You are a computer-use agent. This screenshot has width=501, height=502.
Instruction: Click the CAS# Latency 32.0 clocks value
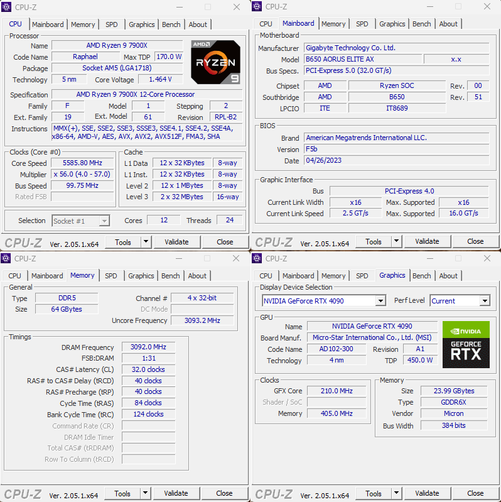pyautogui.click(x=148, y=369)
